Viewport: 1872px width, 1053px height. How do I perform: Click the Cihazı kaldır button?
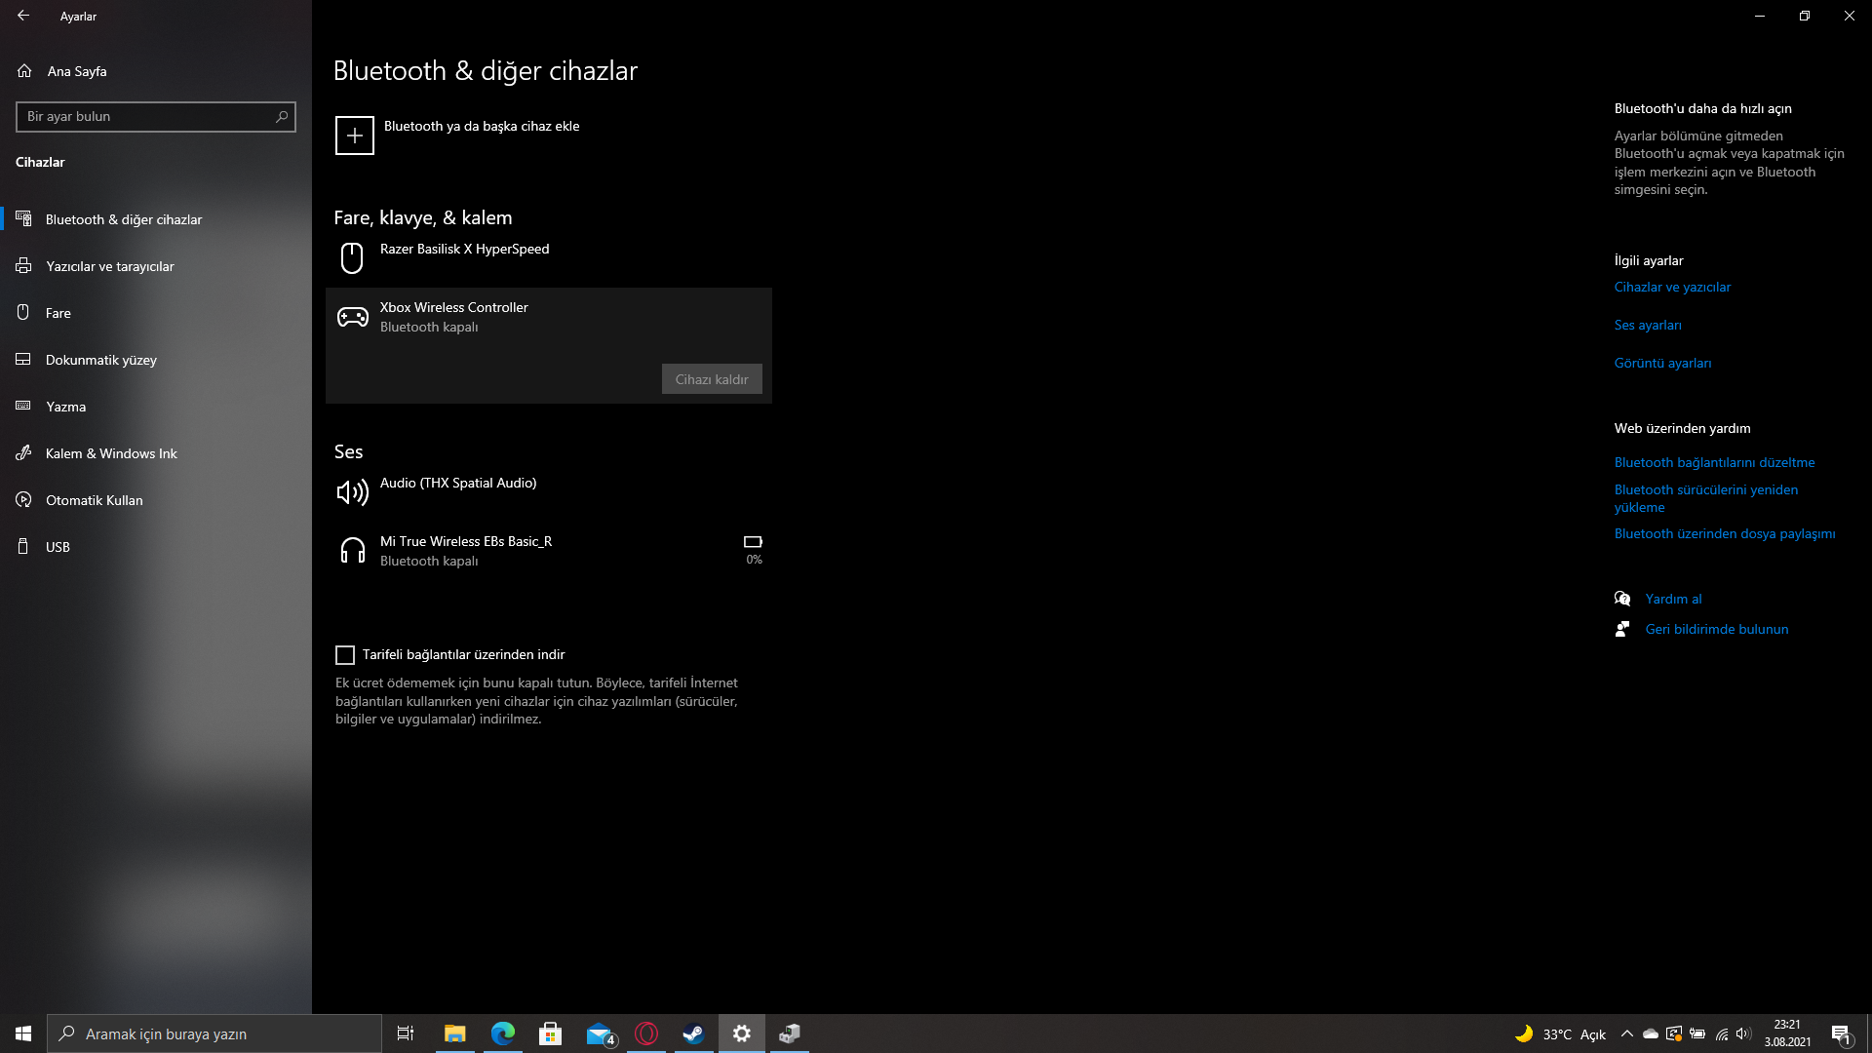click(x=712, y=379)
